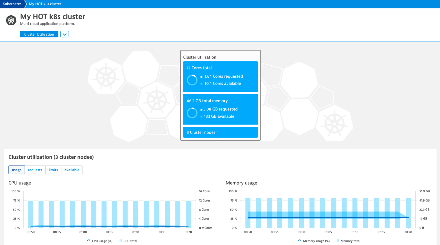This screenshot has height=245, width=440.
Task: Click the 12 Cores axis label
Action: click(x=205, y=200)
